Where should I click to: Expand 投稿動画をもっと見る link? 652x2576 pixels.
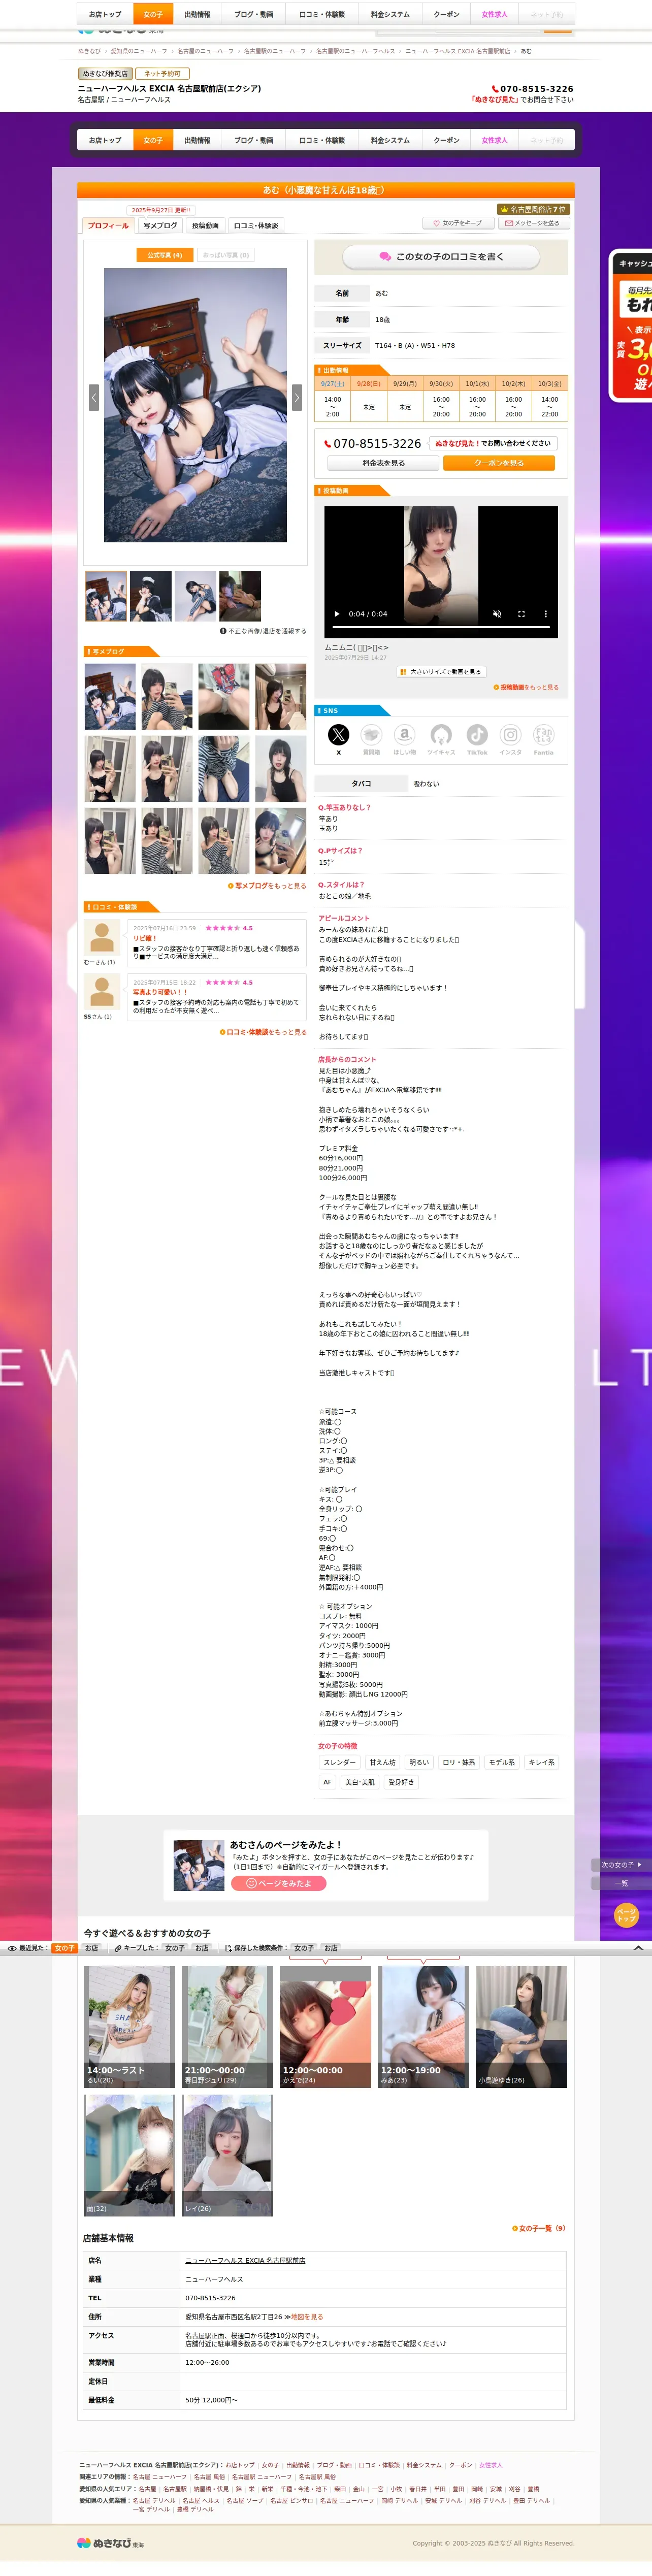click(x=526, y=687)
